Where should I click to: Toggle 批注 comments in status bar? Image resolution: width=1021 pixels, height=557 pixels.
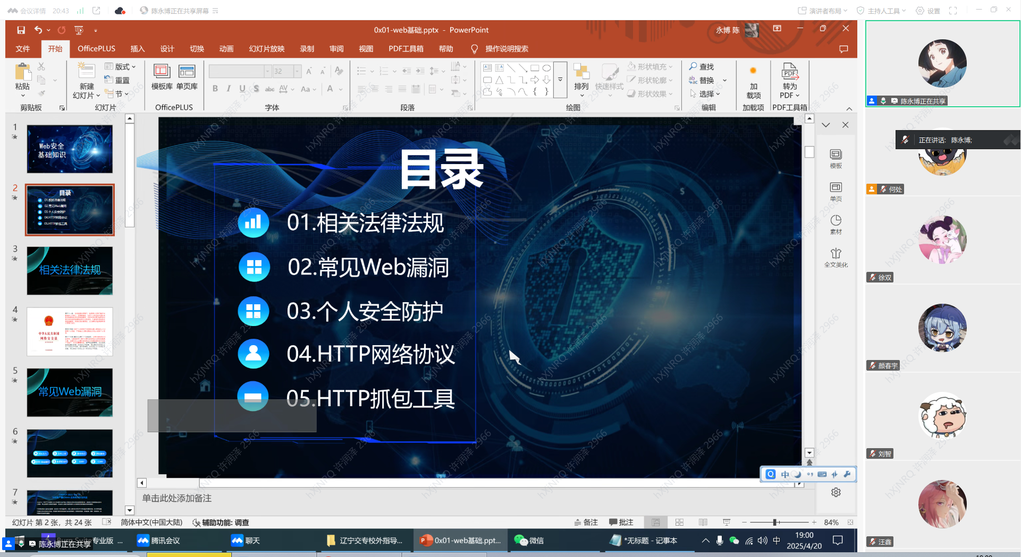point(621,522)
